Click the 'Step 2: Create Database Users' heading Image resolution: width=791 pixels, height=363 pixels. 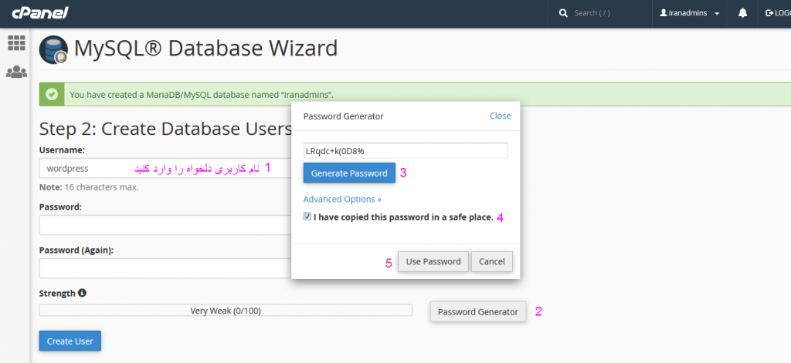[x=165, y=129]
